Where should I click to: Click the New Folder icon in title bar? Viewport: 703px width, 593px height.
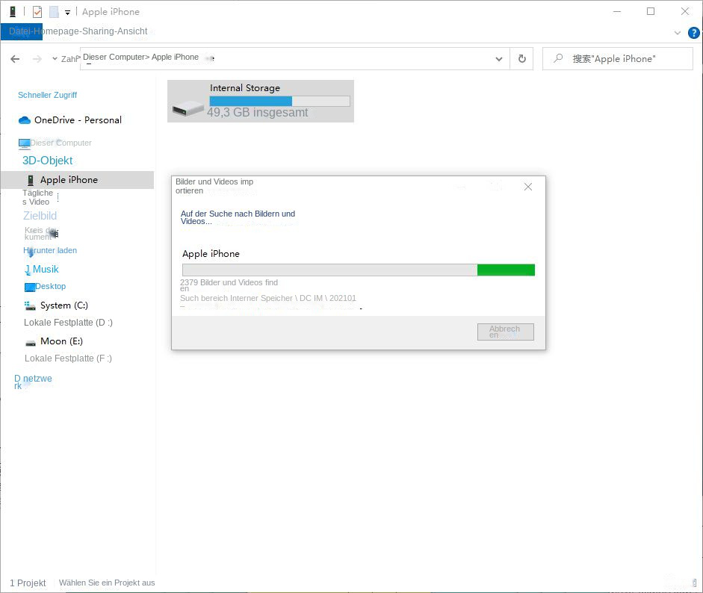[54, 12]
